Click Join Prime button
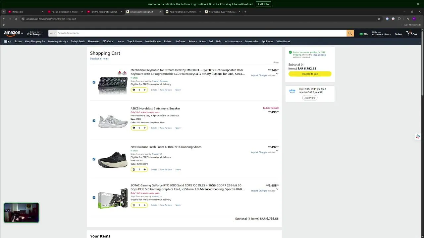 (310, 98)
